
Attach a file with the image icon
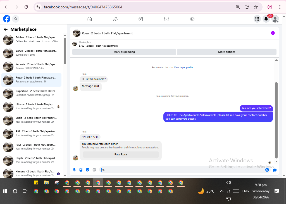[81, 170]
